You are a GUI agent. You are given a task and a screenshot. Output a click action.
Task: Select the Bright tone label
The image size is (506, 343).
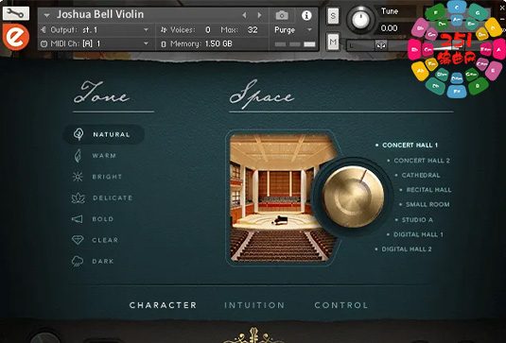coord(107,177)
